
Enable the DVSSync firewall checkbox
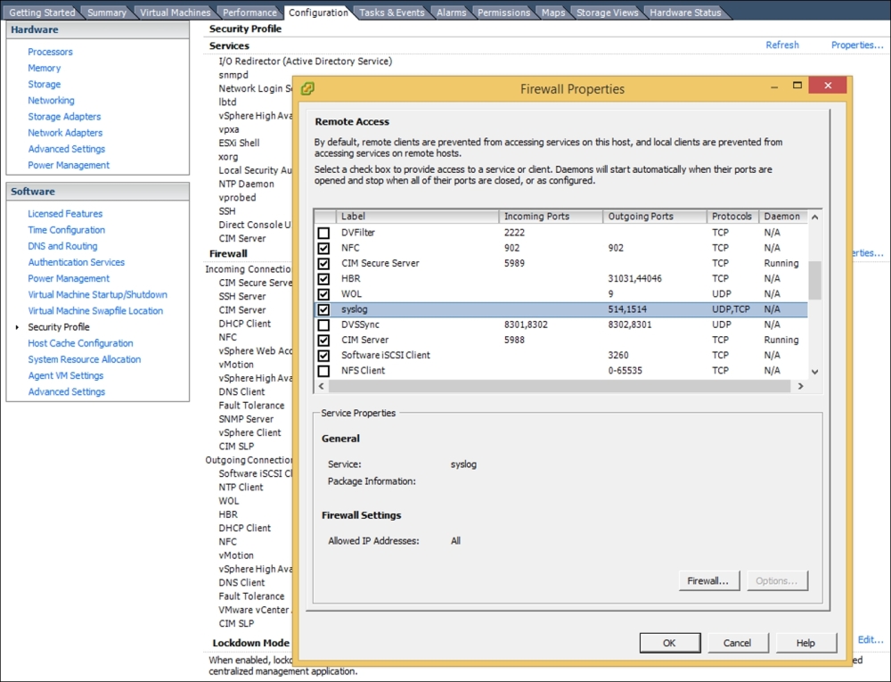click(x=323, y=325)
